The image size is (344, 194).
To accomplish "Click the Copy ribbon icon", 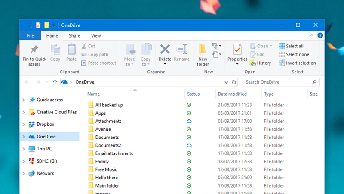I will coord(55,49).
